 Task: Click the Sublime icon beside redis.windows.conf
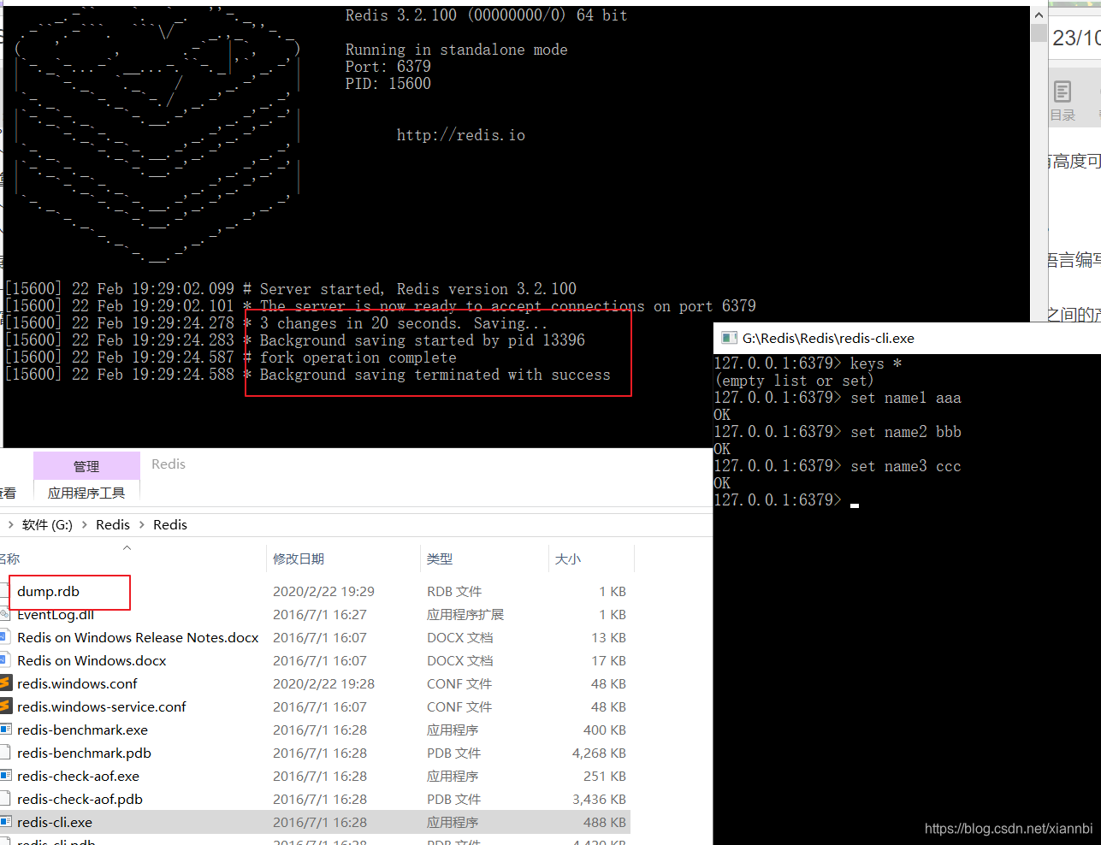tap(5, 683)
